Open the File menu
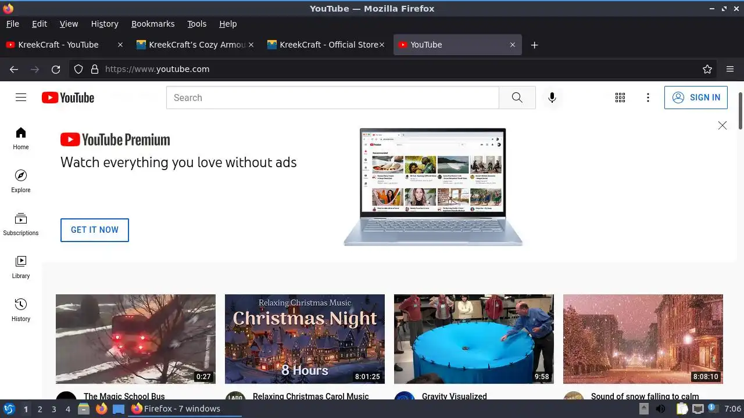 point(12,24)
